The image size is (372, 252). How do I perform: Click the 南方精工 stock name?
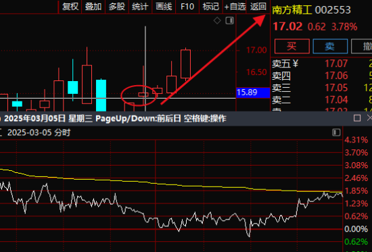(x=292, y=10)
